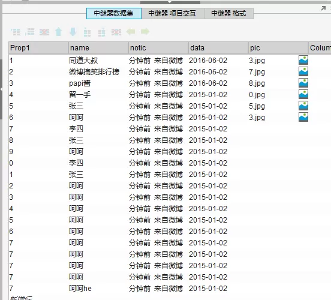Select the pic column header

(x=278, y=48)
